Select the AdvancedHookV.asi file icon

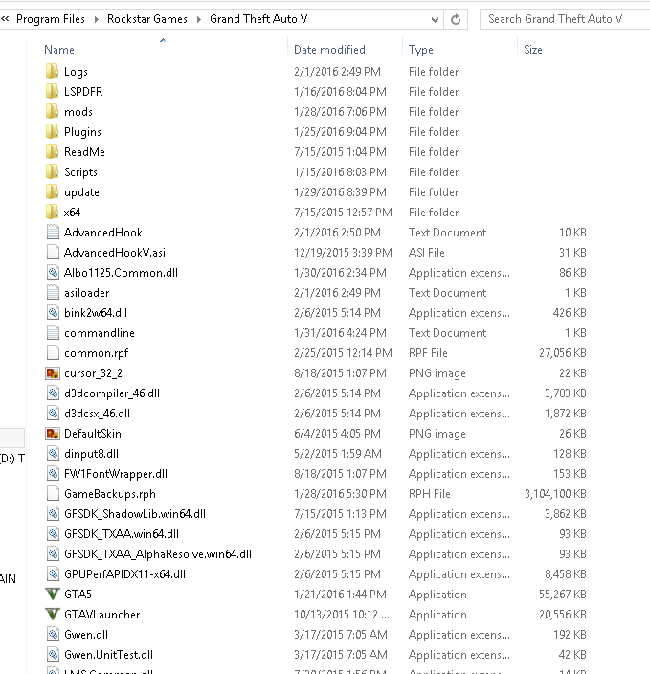(x=53, y=253)
